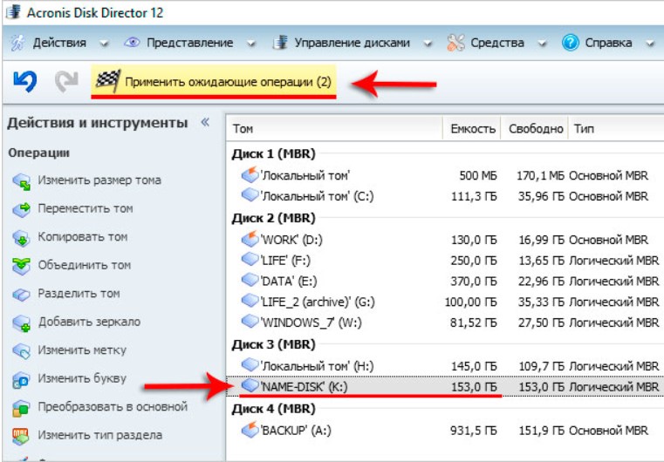Sort by the Том column header

(335, 129)
